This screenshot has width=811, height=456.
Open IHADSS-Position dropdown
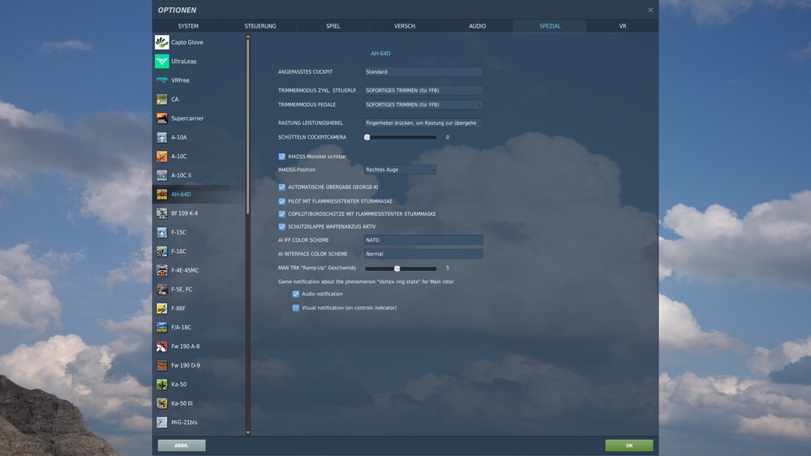(400, 170)
